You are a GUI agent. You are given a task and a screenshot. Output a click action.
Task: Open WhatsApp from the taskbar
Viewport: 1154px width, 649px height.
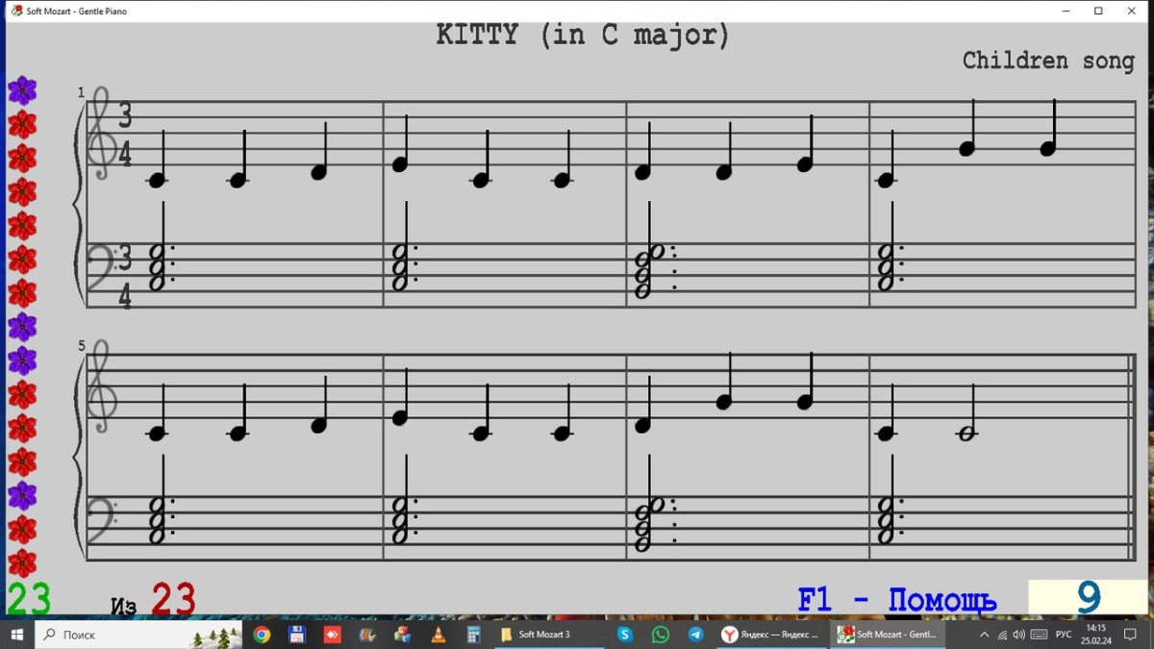pos(660,635)
